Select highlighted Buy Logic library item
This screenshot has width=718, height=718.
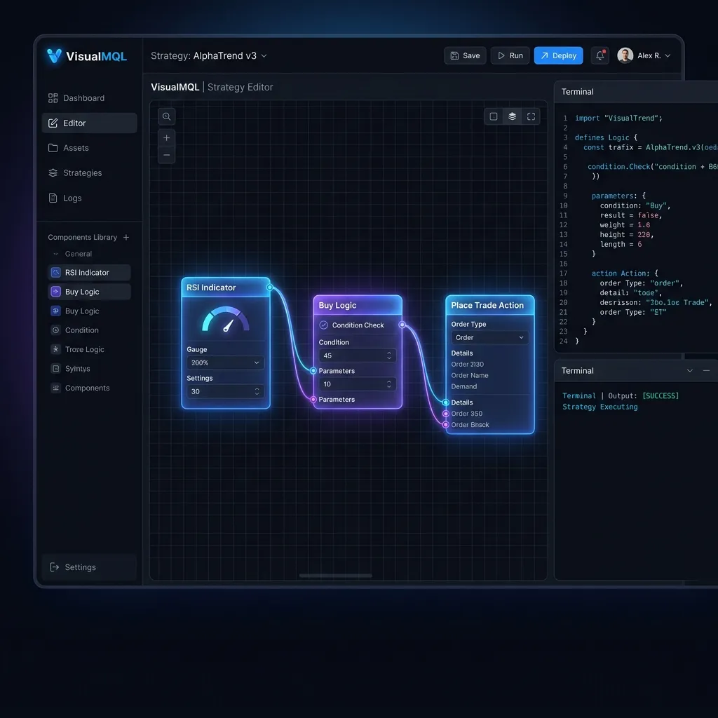89,292
